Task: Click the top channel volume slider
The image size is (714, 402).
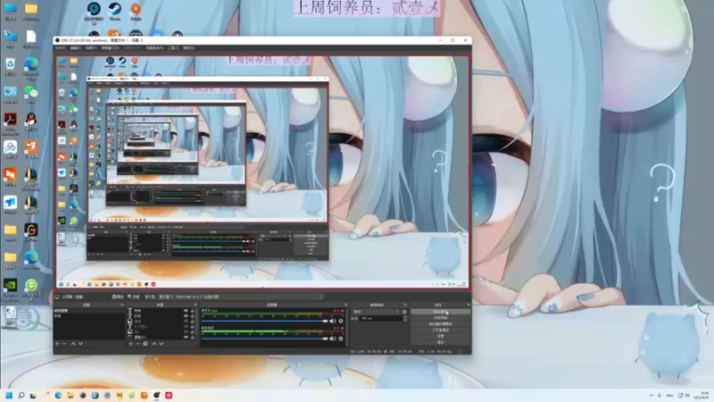Action: 264,321
